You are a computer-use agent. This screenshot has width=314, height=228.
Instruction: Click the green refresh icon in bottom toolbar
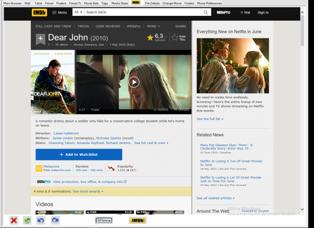pos(27,220)
